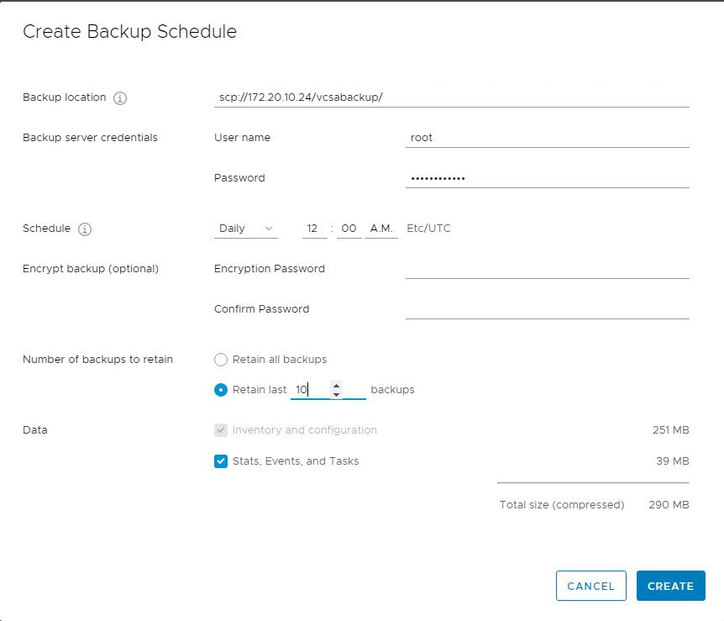Click the Backup location input field
The image size is (724, 621).
[452, 97]
